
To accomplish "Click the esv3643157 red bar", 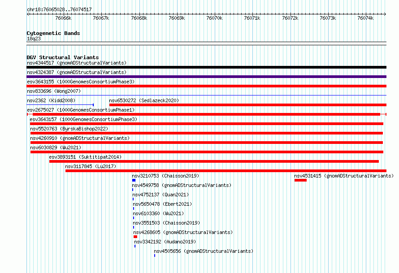I will pos(207,124).
